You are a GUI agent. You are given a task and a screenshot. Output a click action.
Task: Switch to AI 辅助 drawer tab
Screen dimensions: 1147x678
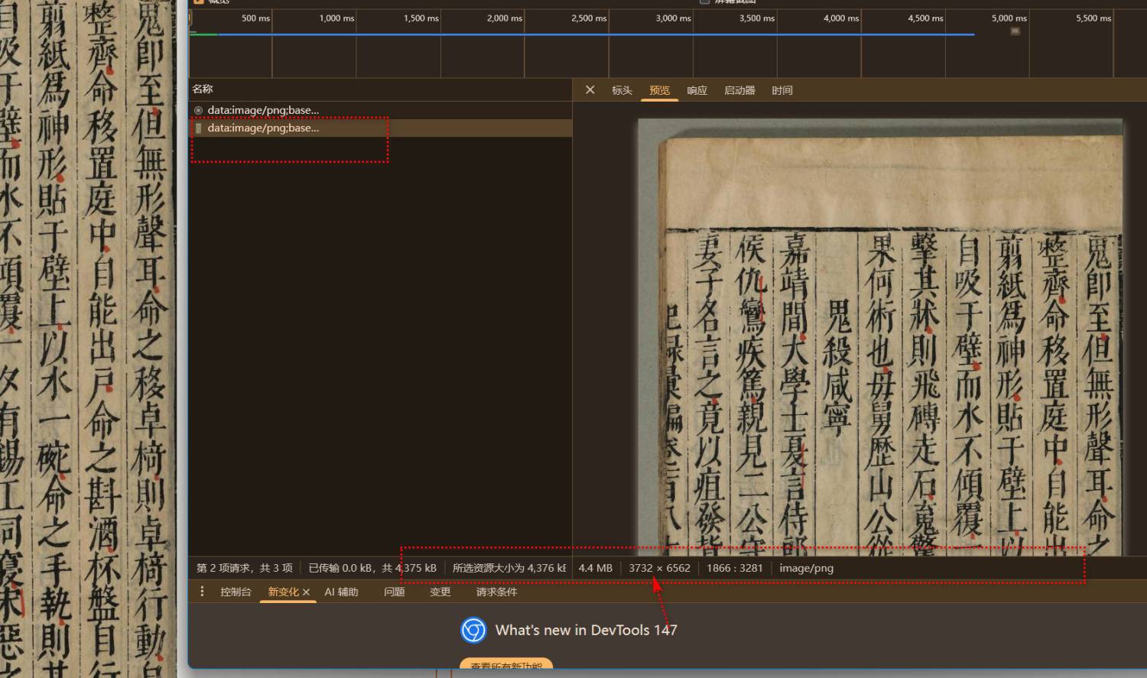click(341, 592)
